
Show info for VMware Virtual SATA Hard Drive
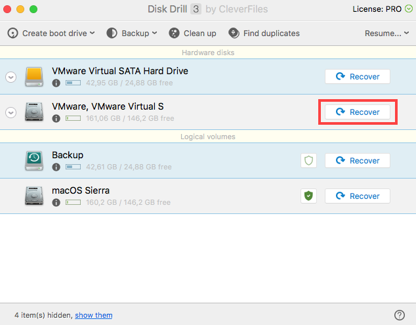(56, 83)
